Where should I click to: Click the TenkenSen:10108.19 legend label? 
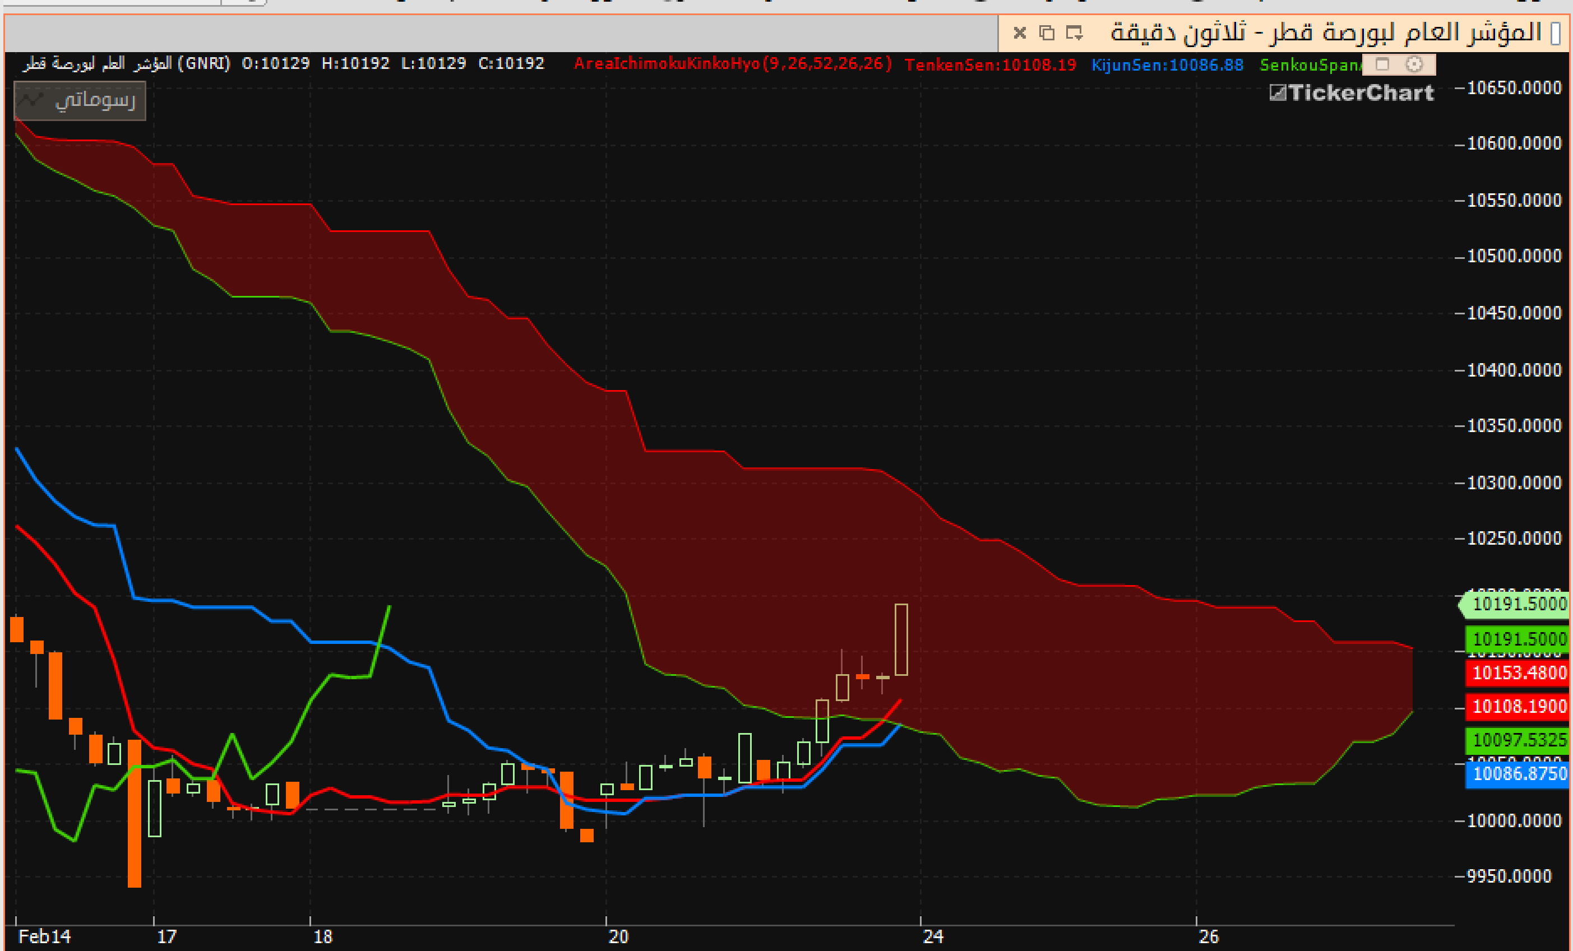coord(990,64)
